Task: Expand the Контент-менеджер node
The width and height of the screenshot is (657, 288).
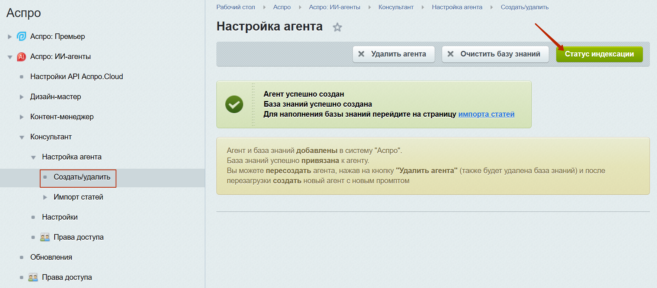Action: click(22, 117)
